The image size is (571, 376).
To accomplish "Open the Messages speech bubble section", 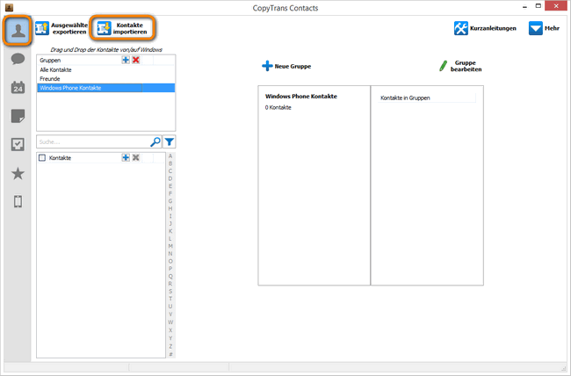I will pos(18,59).
